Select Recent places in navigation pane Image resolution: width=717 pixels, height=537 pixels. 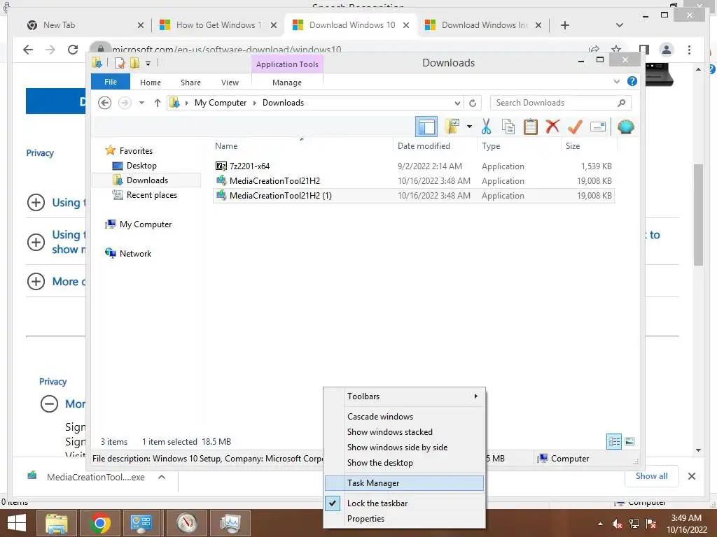(151, 195)
